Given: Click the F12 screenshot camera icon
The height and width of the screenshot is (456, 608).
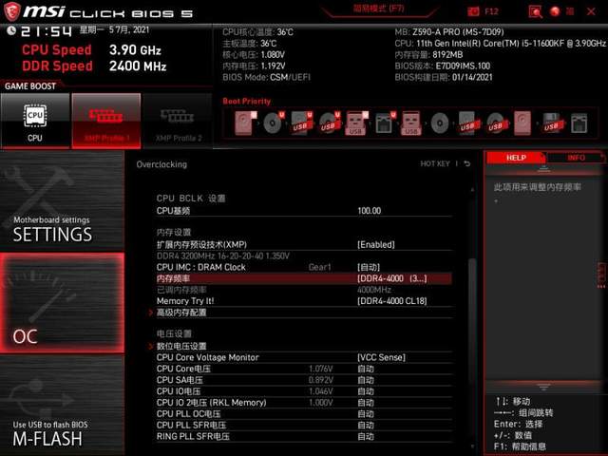Looking at the screenshot, I should tap(473, 11).
